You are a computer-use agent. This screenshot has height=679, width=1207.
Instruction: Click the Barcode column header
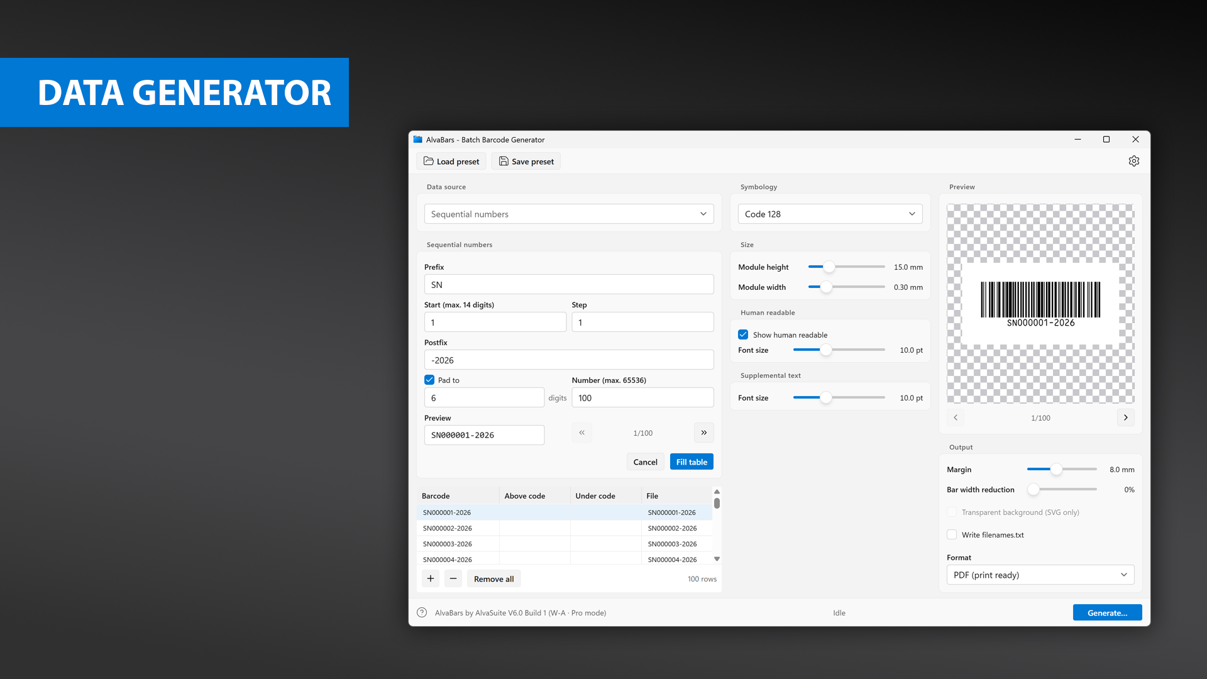pos(458,496)
